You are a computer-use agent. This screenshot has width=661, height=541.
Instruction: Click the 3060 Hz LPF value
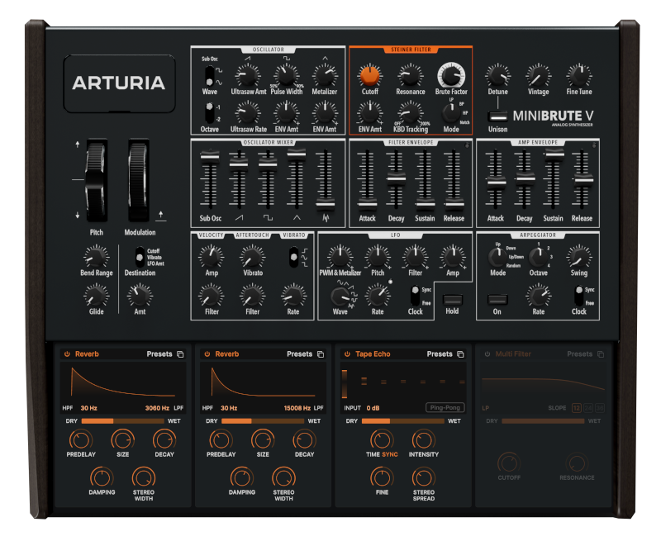[157, 408]
